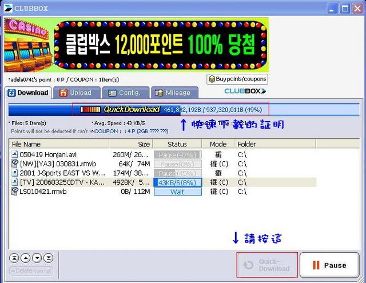Click the Pause(0%) status cell

pyautogui.click(x=178, y=164)
